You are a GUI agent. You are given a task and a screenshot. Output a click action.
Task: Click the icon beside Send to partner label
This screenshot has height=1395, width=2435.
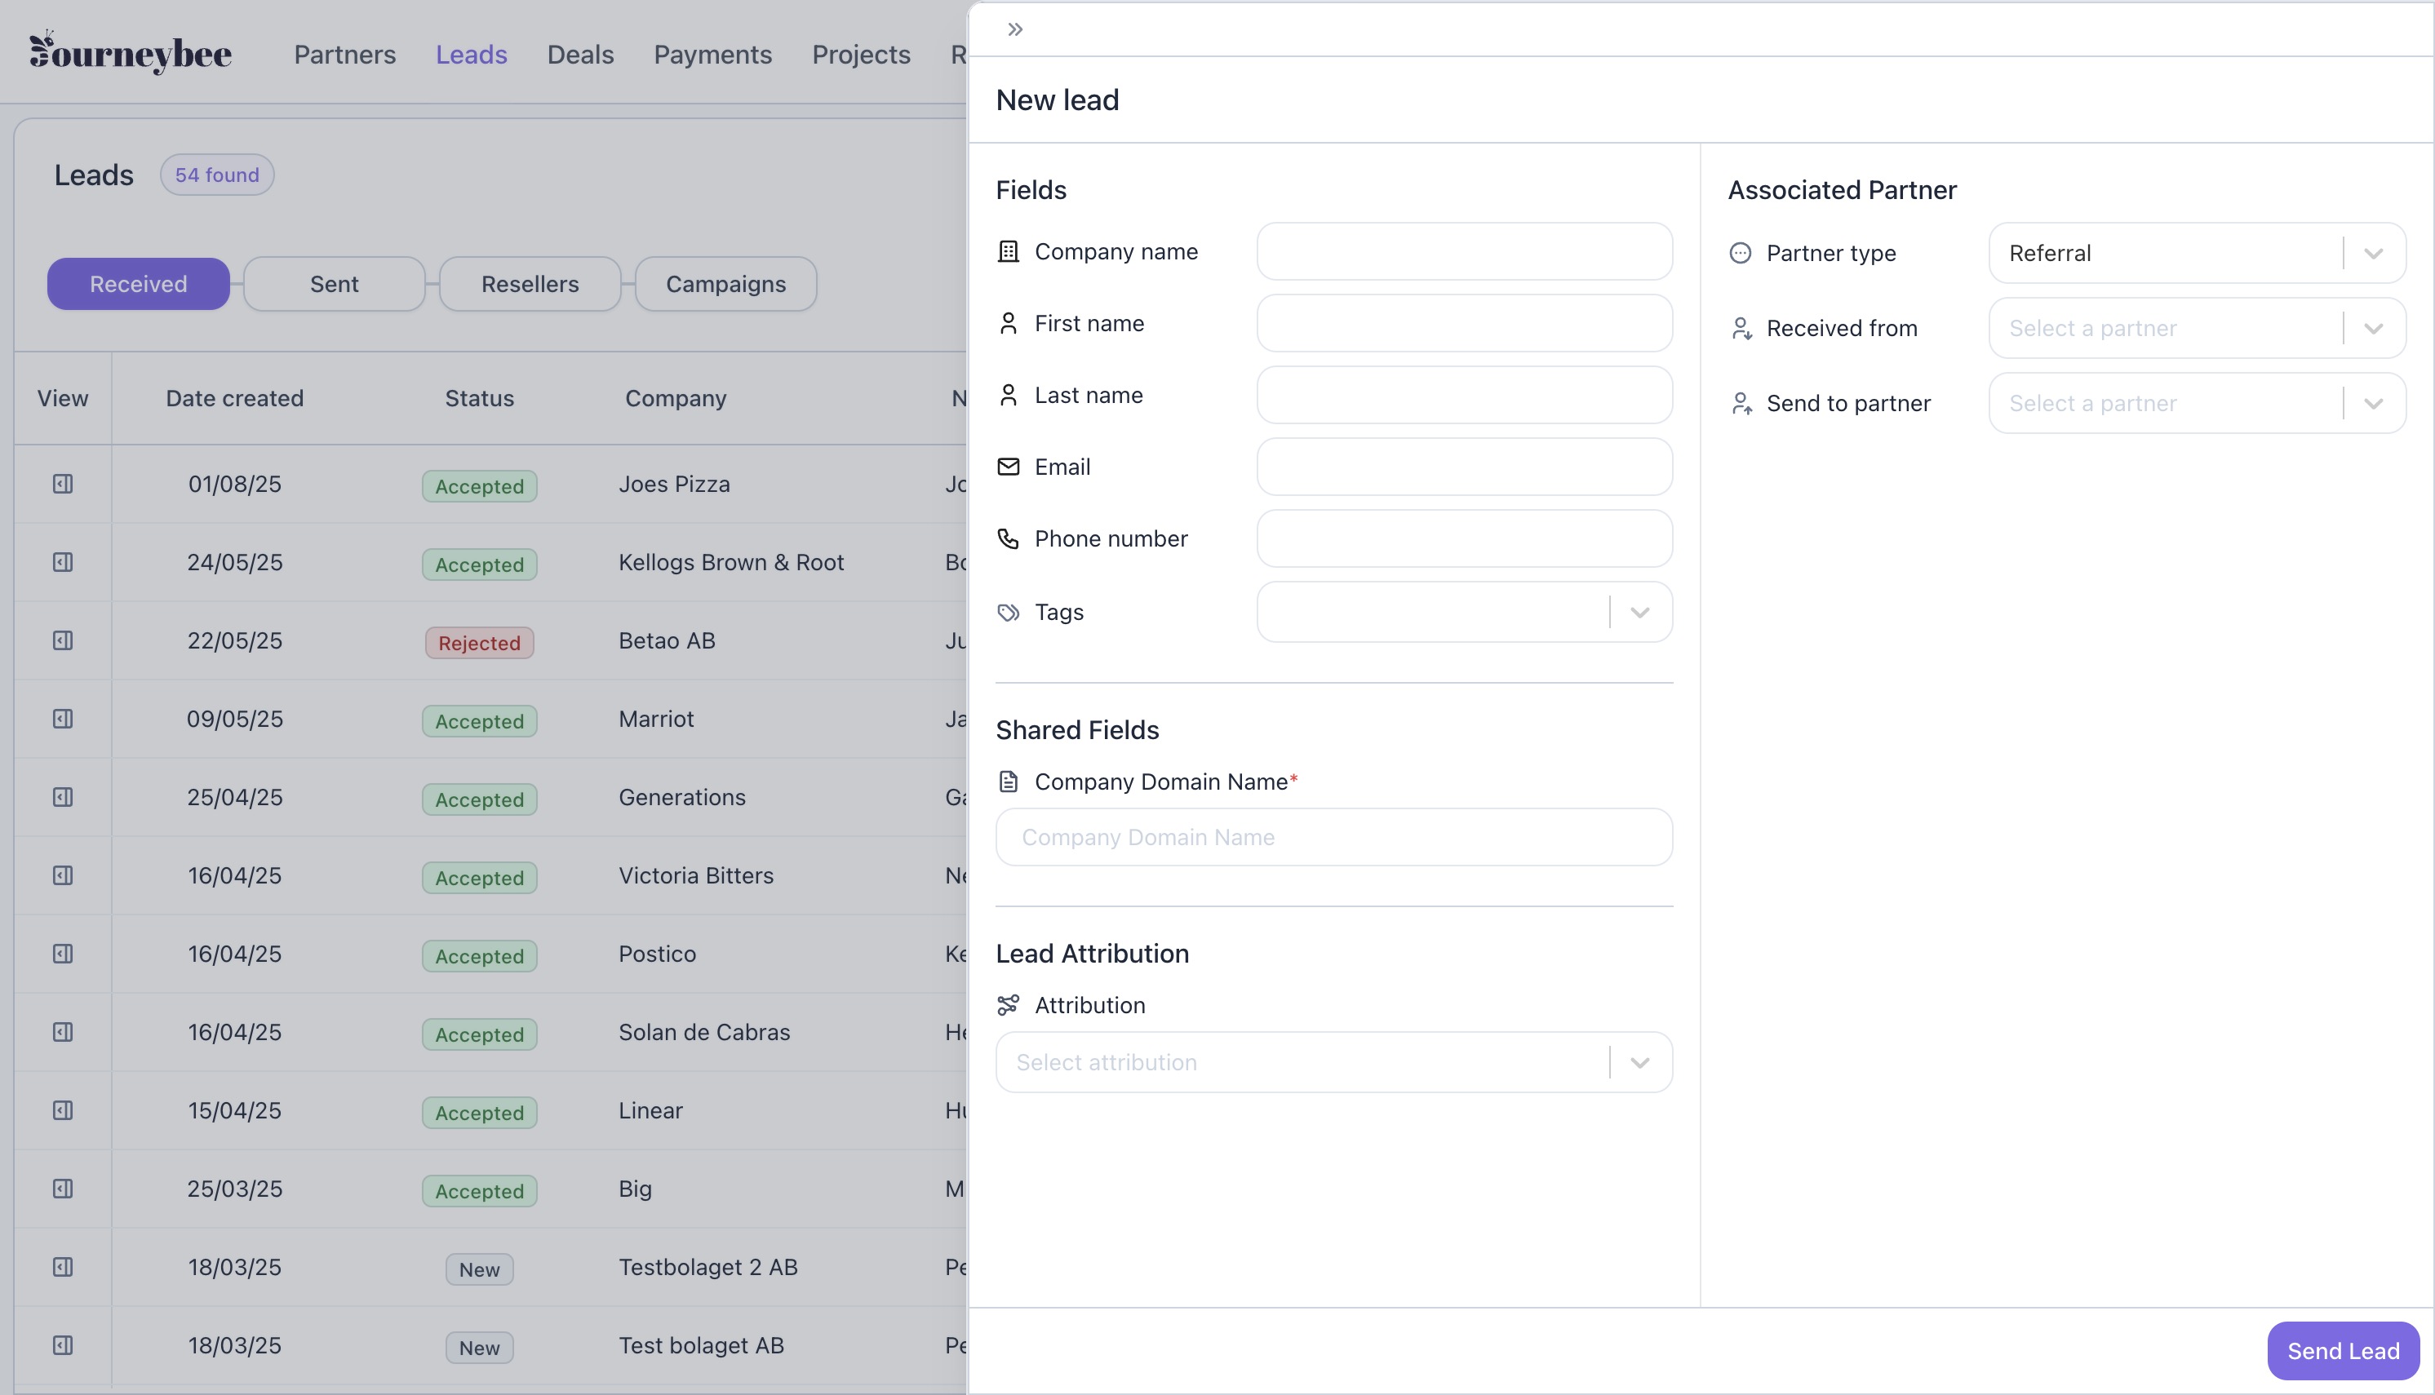(x=1741, y=403)
